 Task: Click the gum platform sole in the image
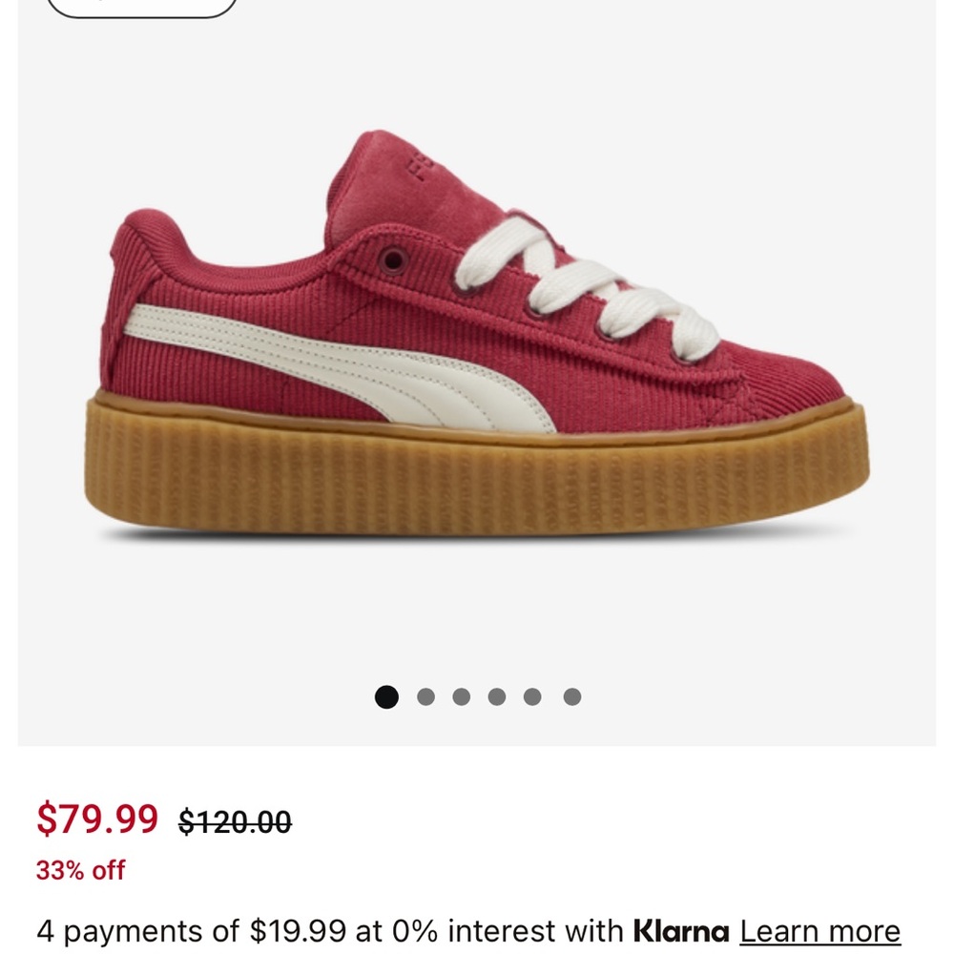click(x=477, y=477)
